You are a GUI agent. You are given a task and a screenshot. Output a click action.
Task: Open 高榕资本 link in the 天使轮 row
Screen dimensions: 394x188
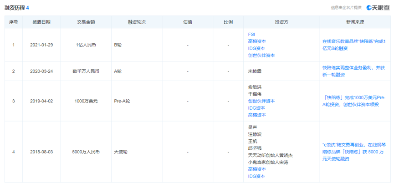coord(257,169)
